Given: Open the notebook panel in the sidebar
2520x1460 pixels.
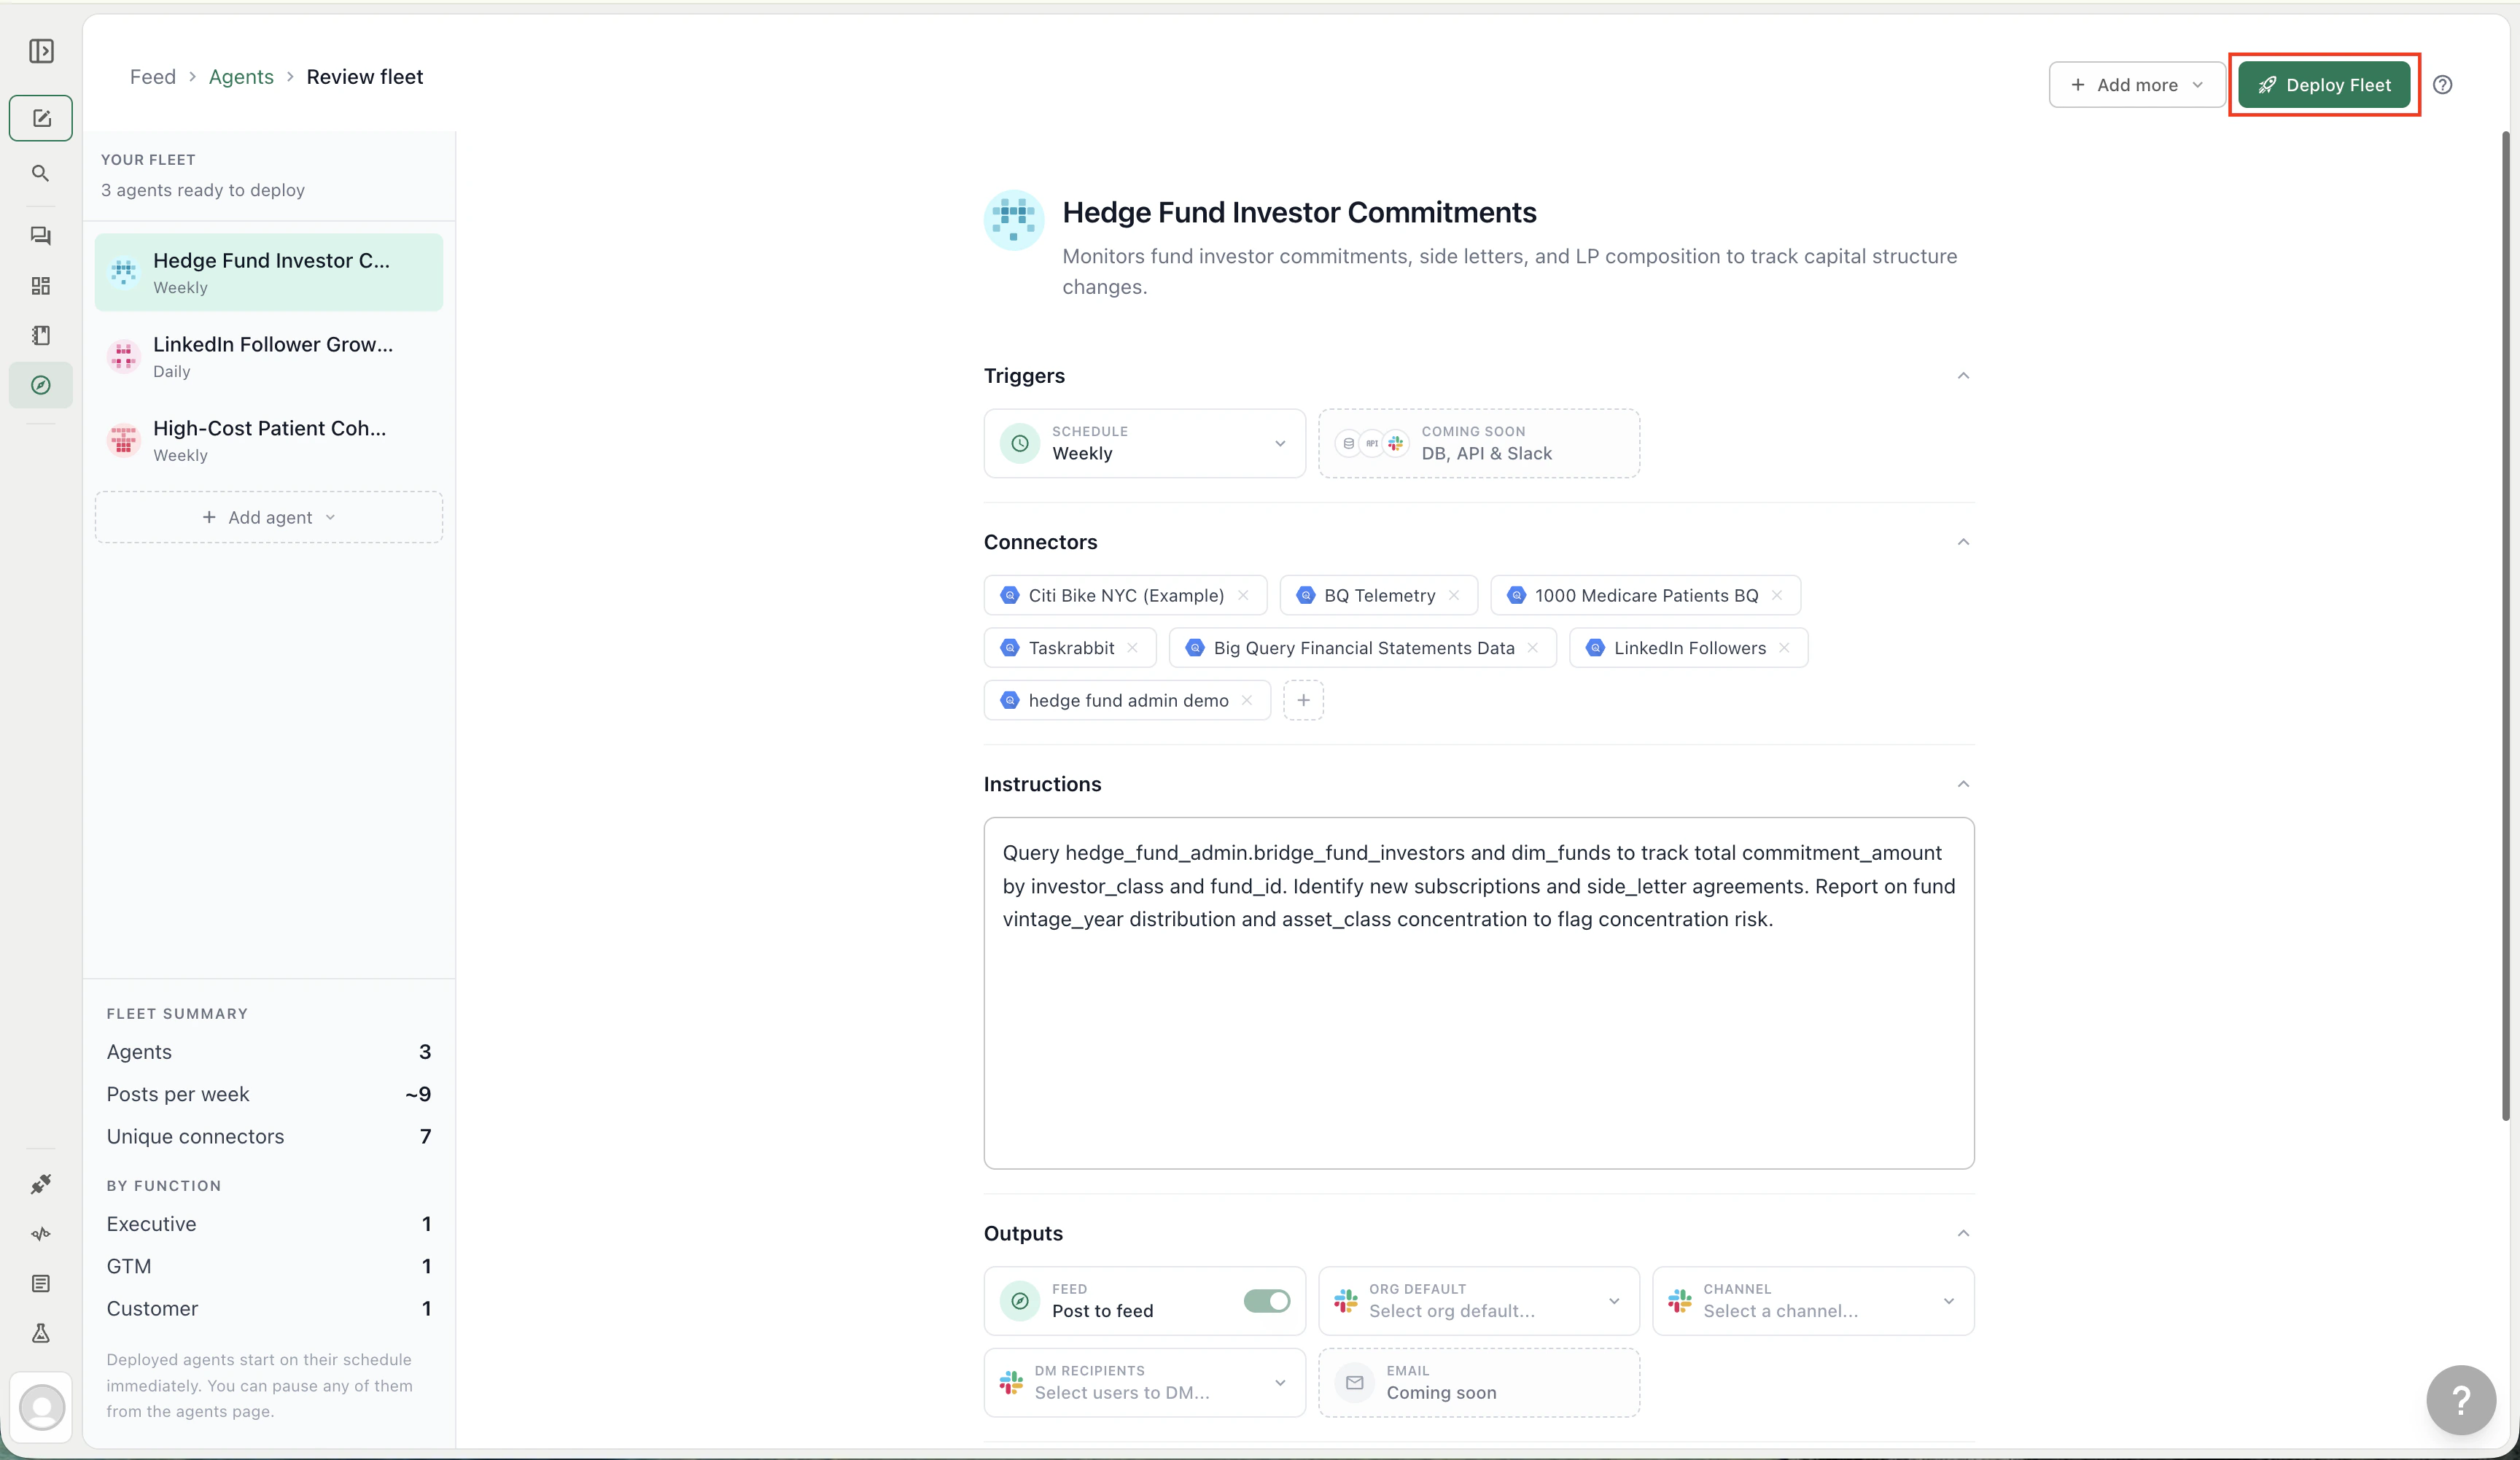Looking at the screenshot, I should [40, 335].
